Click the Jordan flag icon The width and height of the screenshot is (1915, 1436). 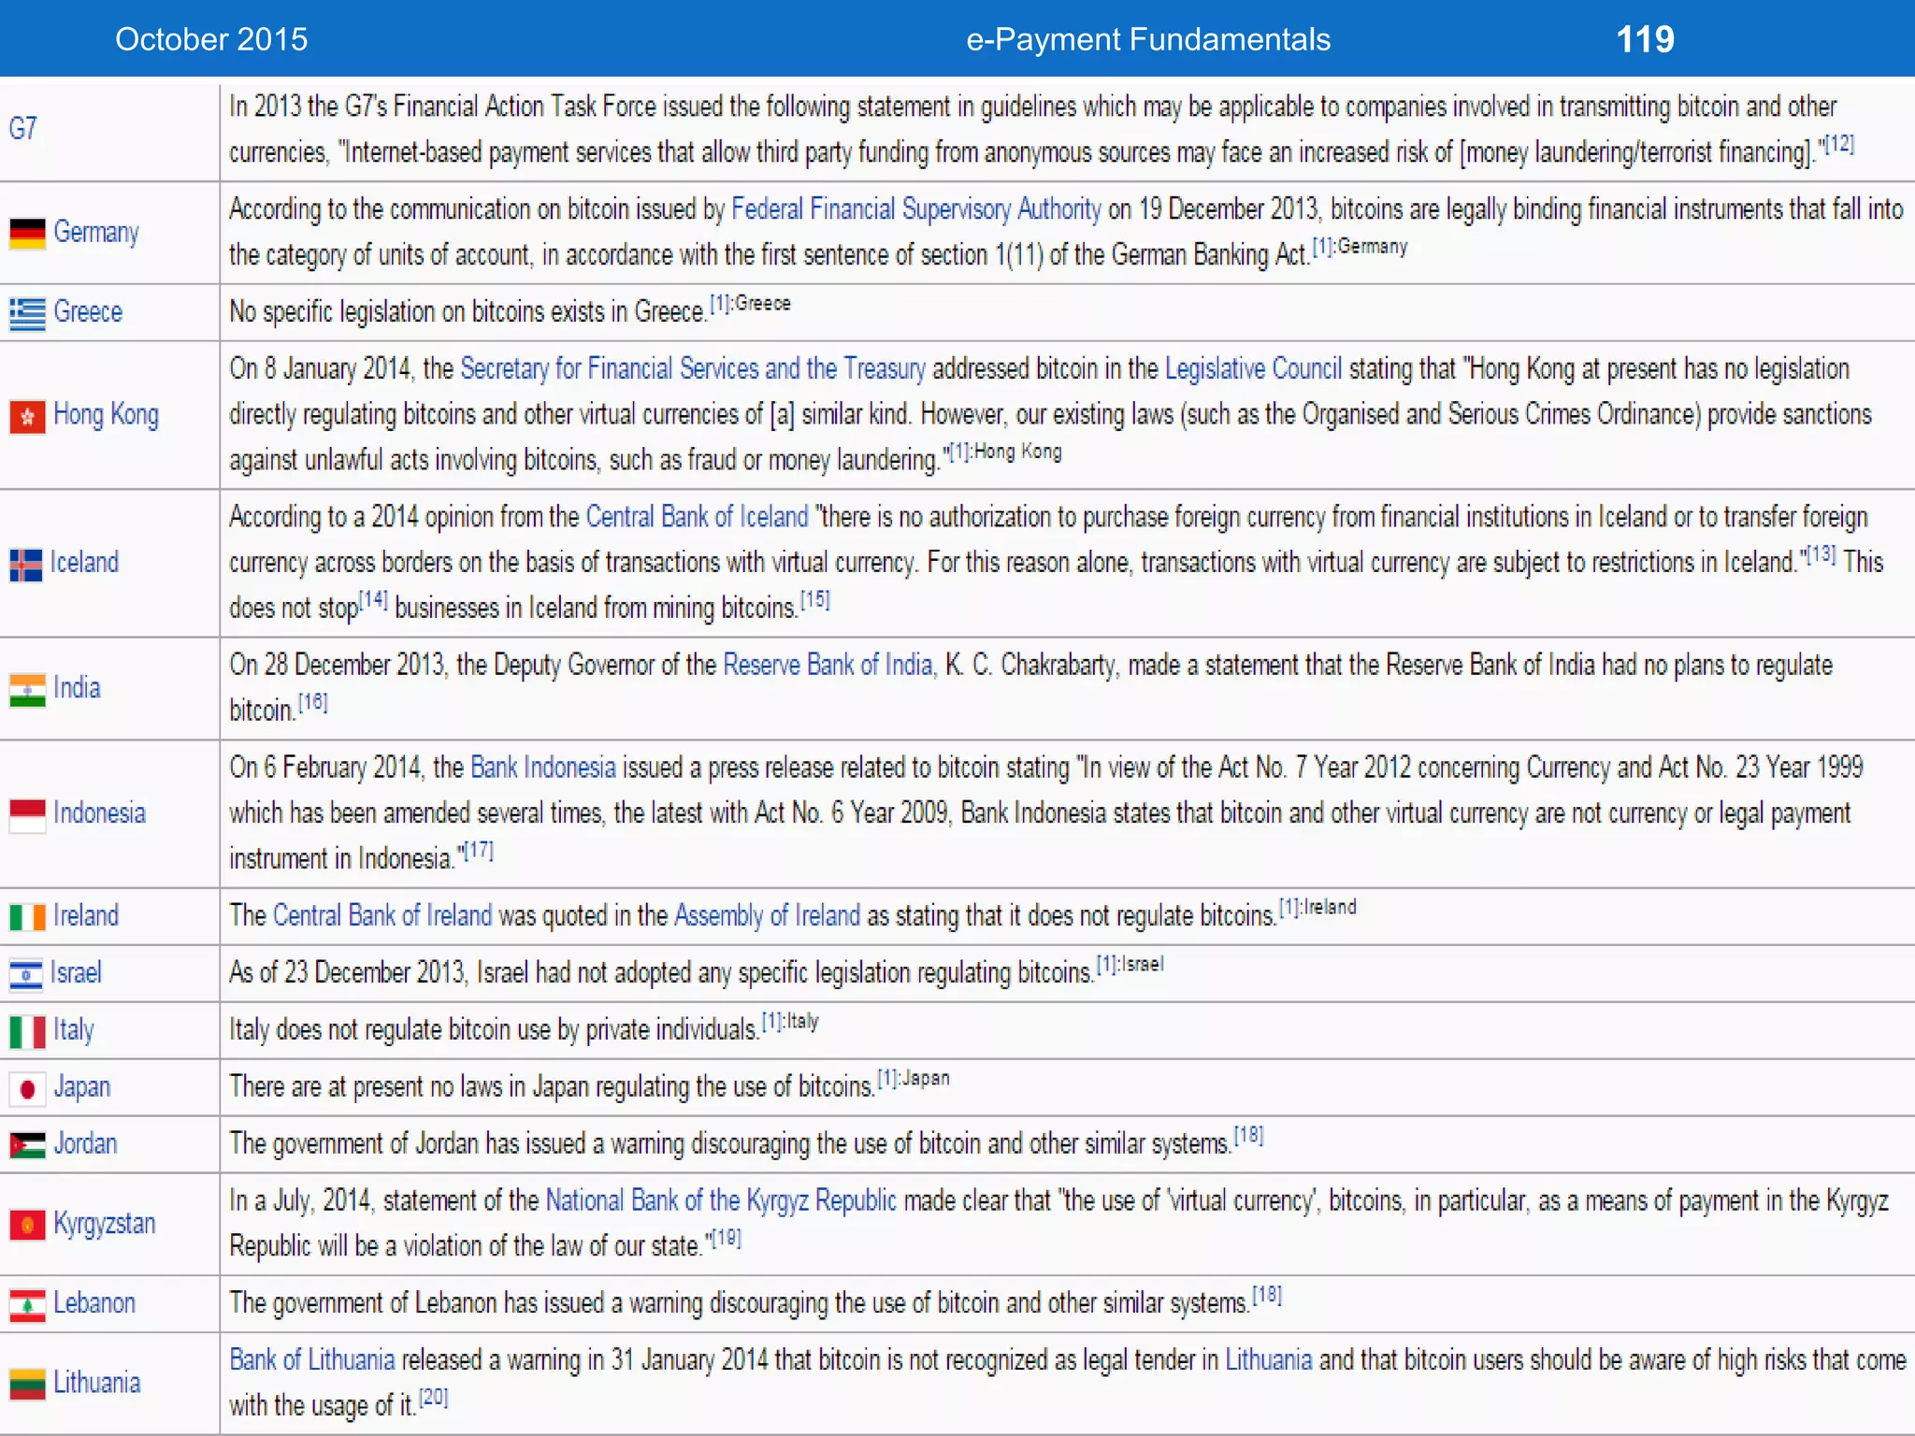click(27, 1145)
